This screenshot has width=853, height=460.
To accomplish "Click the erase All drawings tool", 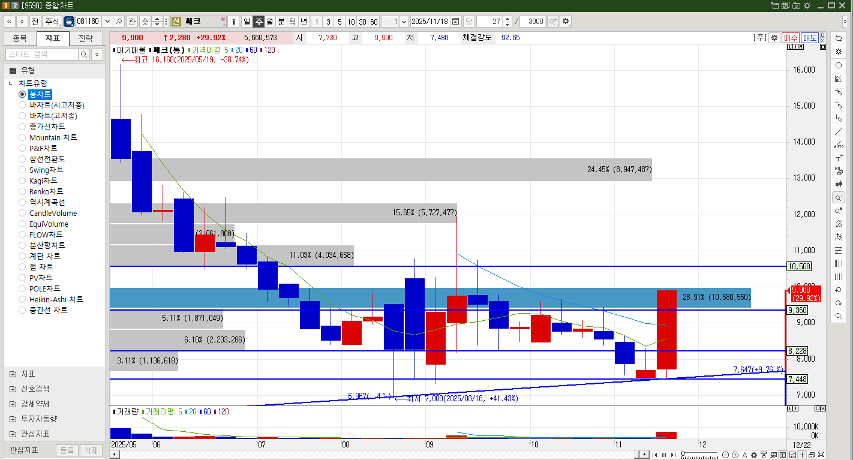I will coord(839,172).
